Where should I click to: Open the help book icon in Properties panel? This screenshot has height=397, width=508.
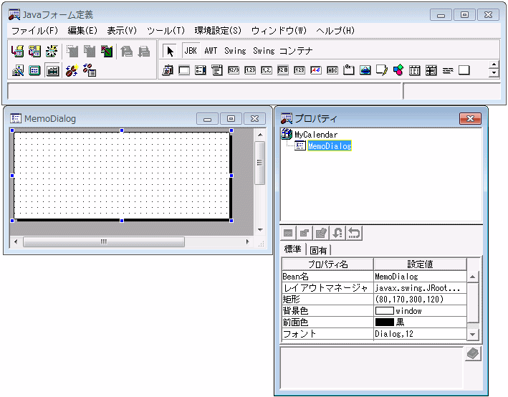coord(473,353)
